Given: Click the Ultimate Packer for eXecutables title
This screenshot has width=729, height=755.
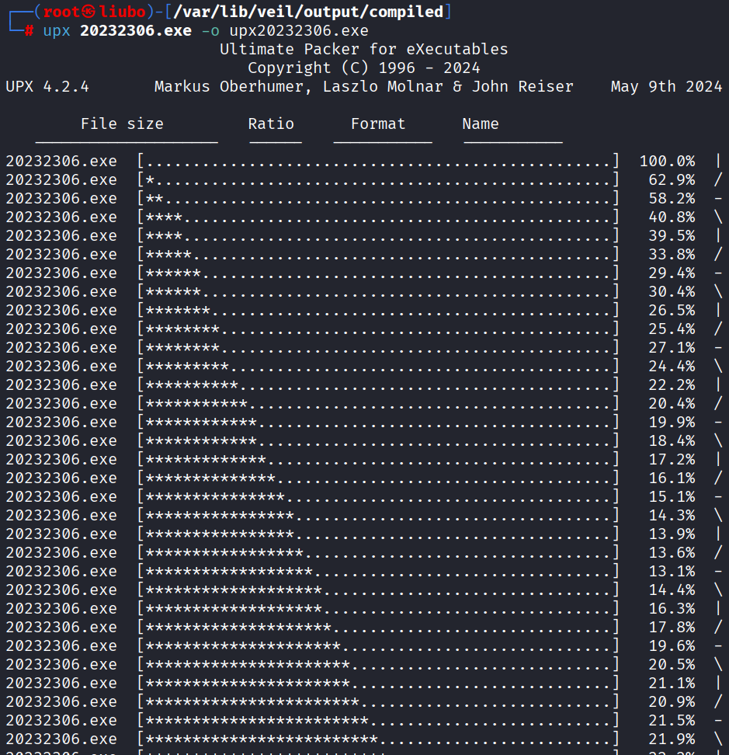Looking at the screenshot, I should (364, 49).
